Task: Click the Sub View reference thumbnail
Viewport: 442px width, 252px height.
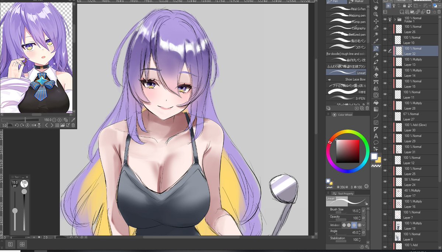Action: pos(36,57)
